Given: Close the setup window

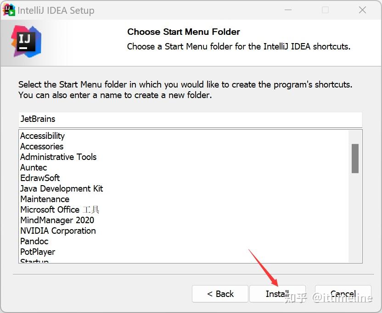Looking at the screenshot, I should tap(362, 10).
